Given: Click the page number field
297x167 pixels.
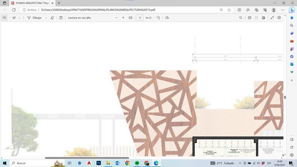Looking at the screenshot, I should point(140,18).
